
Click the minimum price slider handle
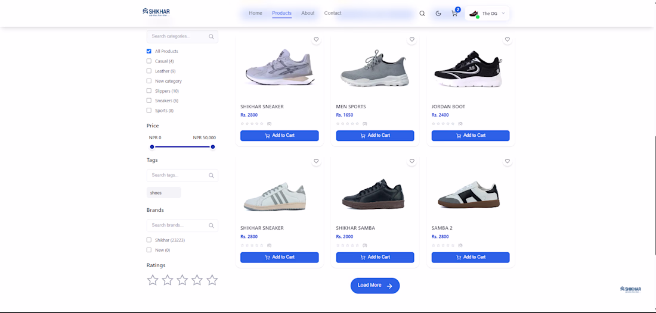152,147
